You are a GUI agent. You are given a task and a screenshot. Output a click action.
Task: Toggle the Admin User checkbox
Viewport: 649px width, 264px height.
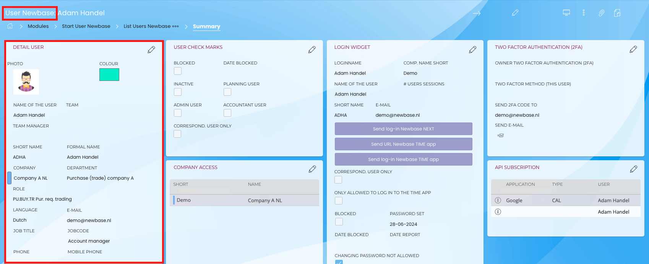(178, 113)
